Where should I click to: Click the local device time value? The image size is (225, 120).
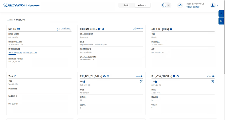pos(16,44)
